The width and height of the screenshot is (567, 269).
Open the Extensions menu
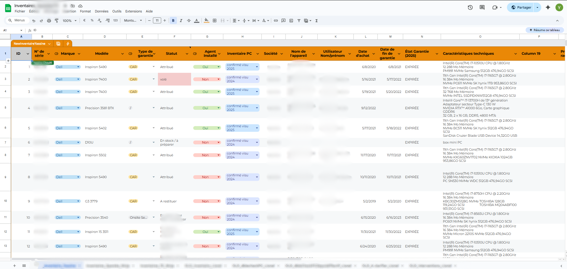pos(133,11)
